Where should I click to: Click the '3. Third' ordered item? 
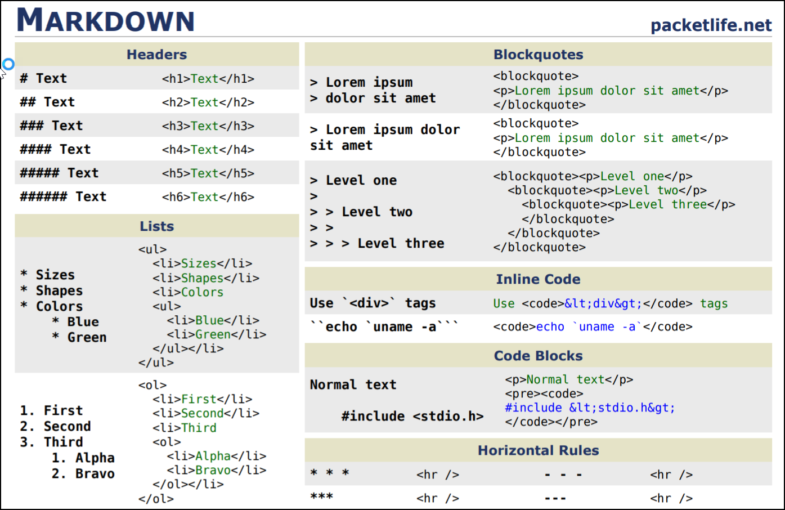click(51, 442)
